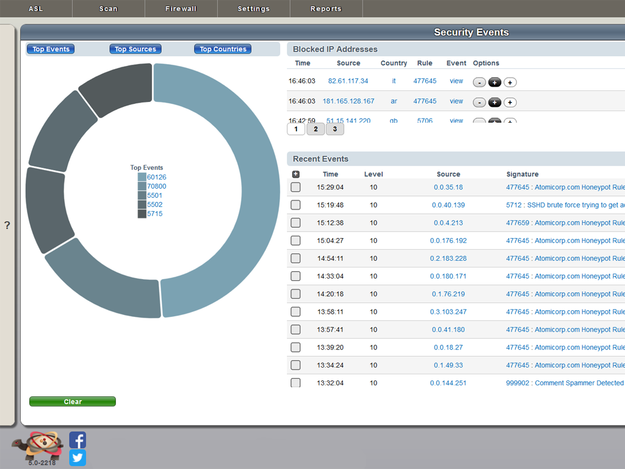The height and width of the screenshot is (469, 625).
Task: Show the Top Countries chart
Action: click(223, 49)
